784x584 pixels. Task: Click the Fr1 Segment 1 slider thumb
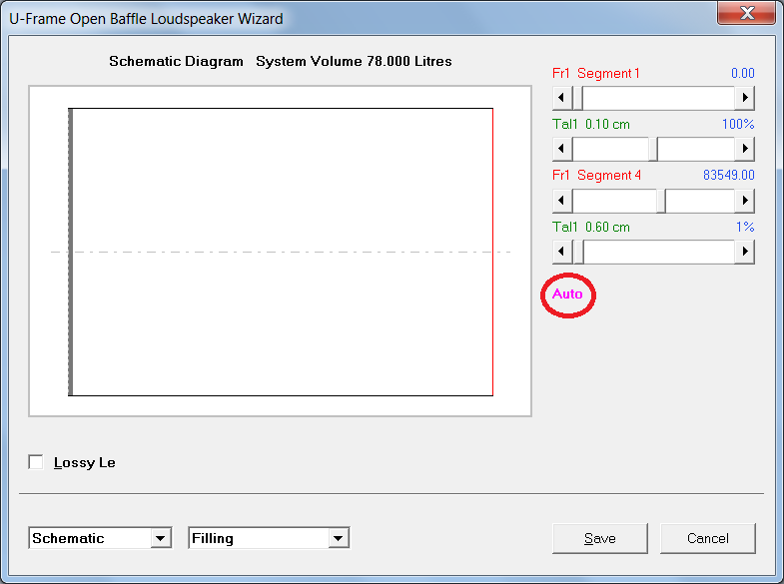click(x=577, y=98)
